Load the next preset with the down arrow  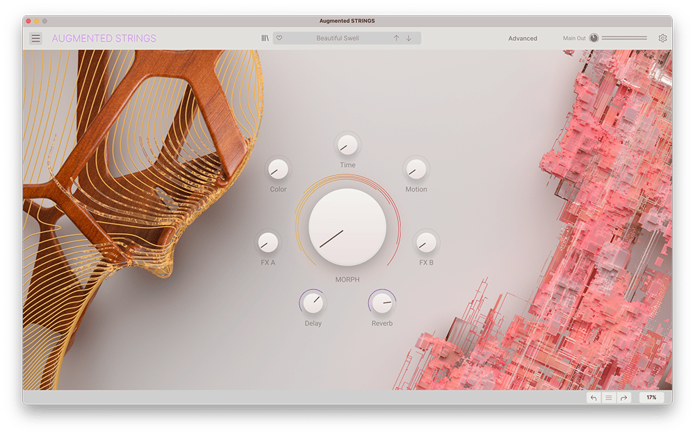[x=409, y=38]
